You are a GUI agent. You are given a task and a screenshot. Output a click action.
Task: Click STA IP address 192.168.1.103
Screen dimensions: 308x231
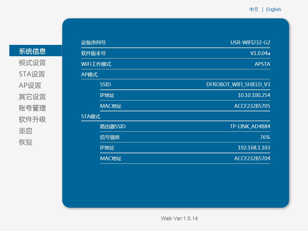point(254,148)
